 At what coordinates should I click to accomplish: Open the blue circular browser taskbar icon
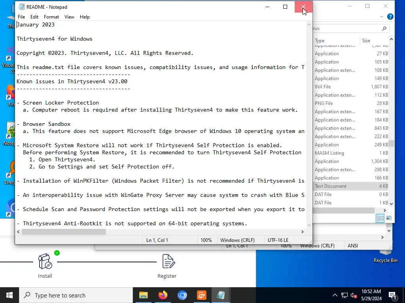tap(182, 295)
